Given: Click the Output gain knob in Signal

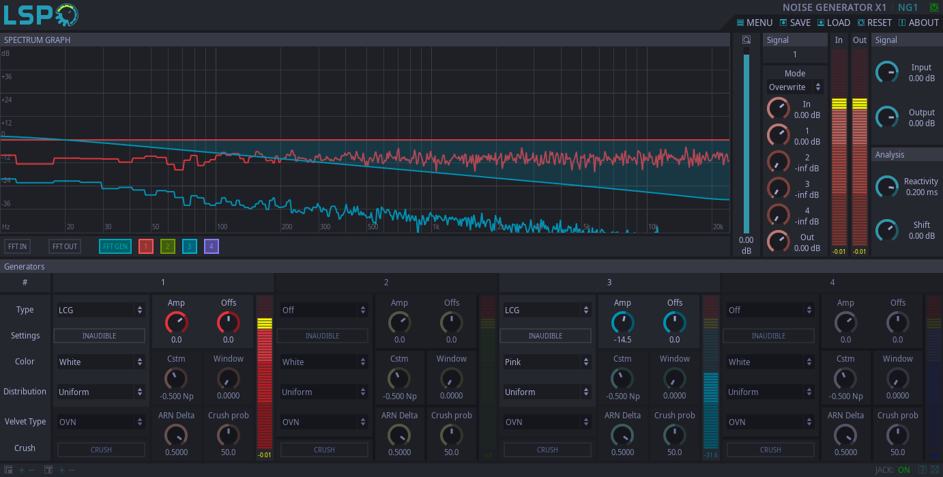Looking at the screenshot, I should click(887, 117).
